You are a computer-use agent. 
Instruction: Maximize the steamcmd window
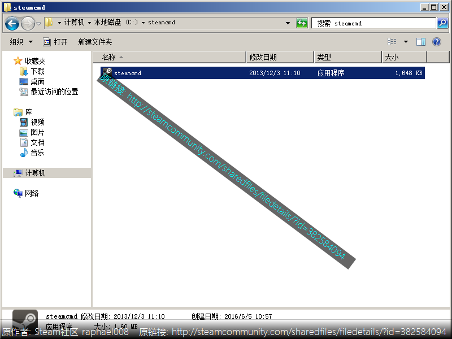pos(434,7)
